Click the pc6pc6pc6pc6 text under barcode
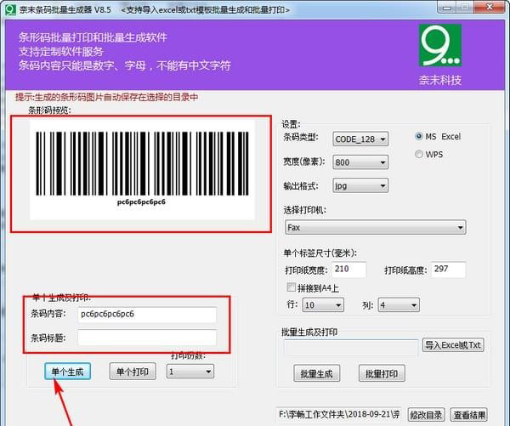 tap(141, 202)
